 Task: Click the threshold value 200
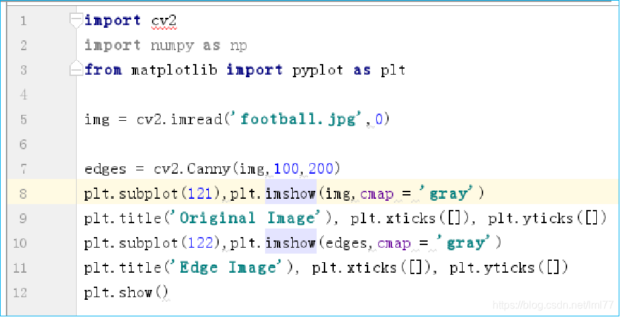click(x=322, y=169)
